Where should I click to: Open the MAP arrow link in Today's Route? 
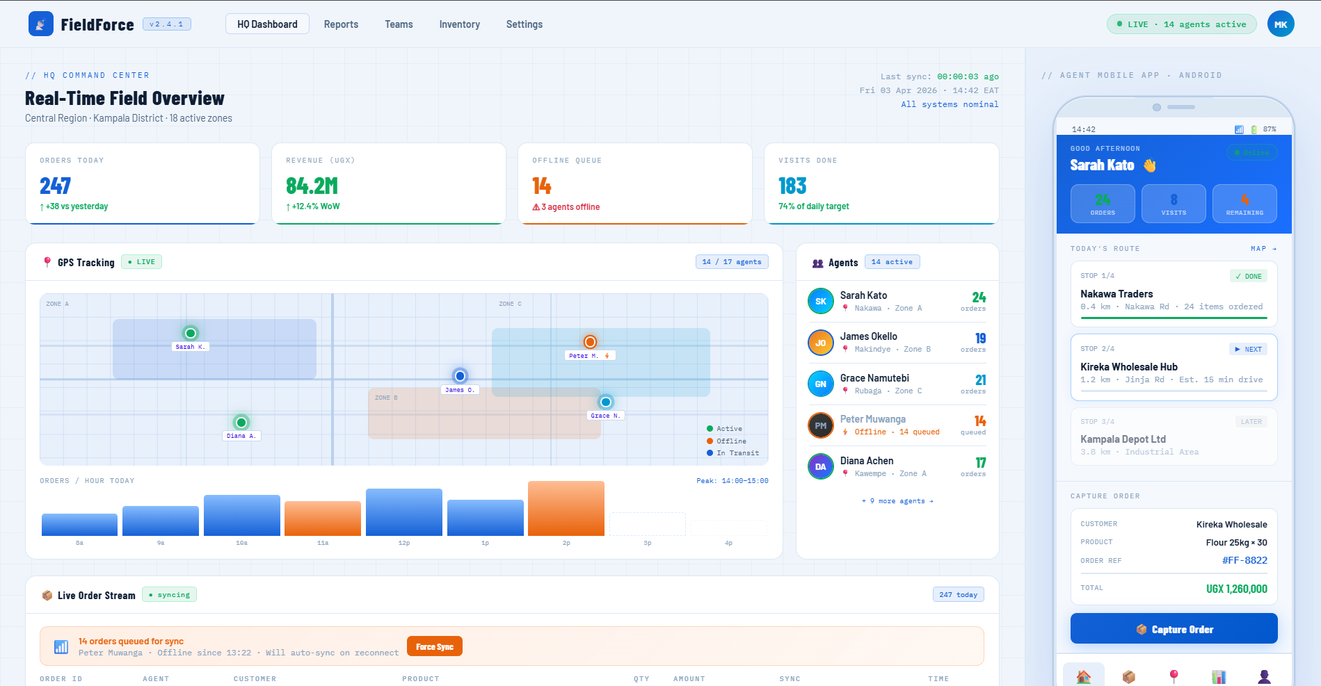1263,249
